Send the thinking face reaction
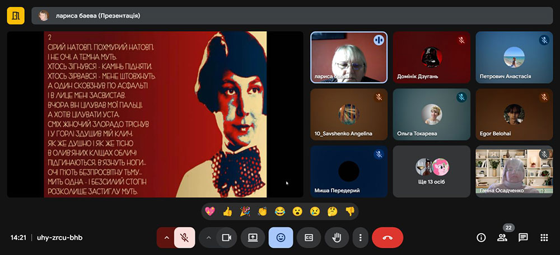The height and width of the screenshot is (255, 560). point(332,211)
